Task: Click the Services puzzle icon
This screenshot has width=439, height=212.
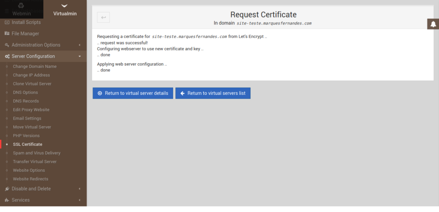Action: click(x=7, y=200)
